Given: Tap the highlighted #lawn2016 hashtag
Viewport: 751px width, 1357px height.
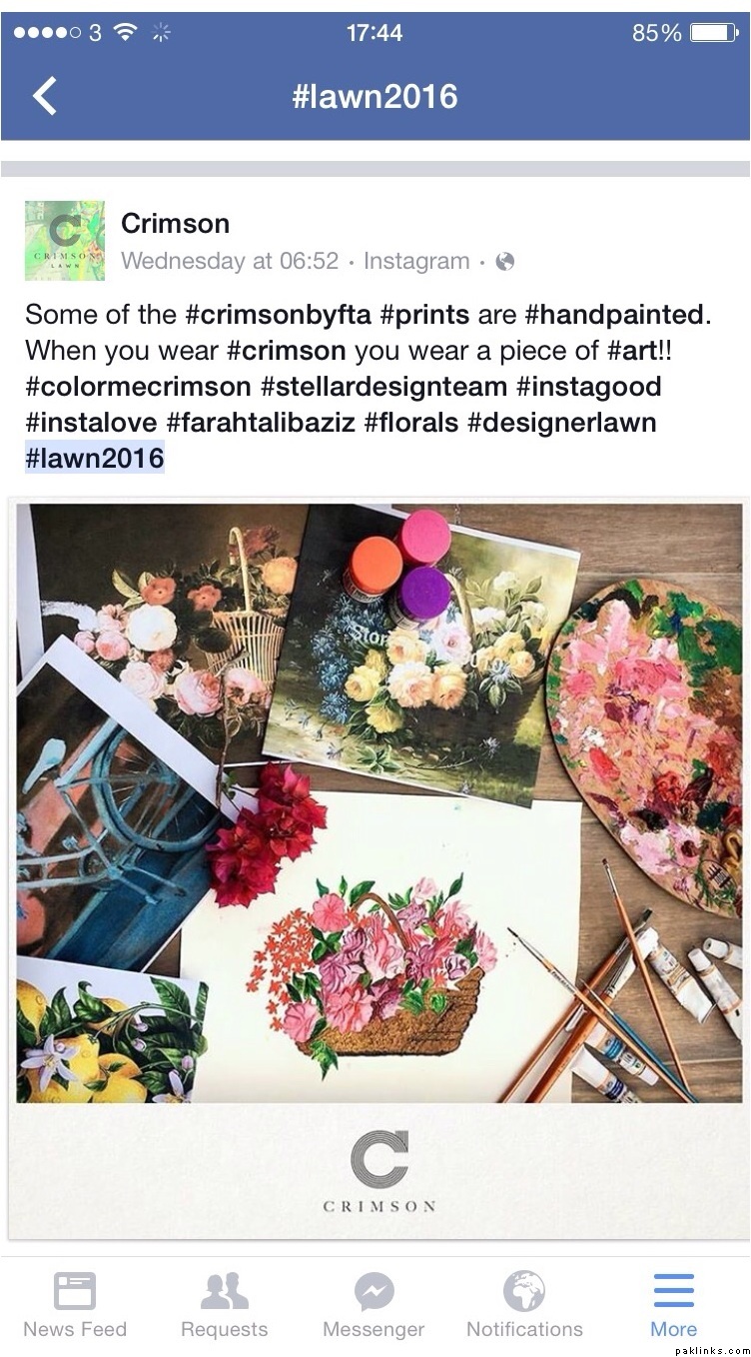Looking at the screenshot, I should pyautogui.click(x=95, y=459).
